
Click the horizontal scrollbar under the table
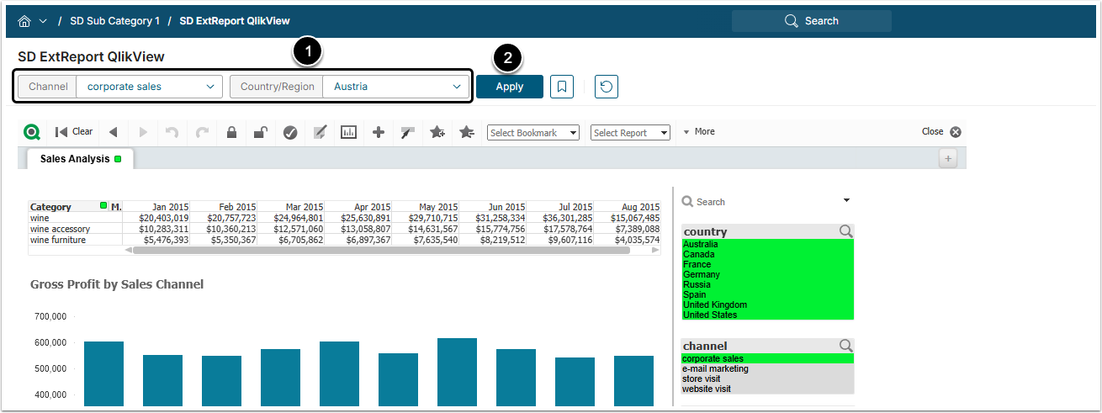click(379, 250)
